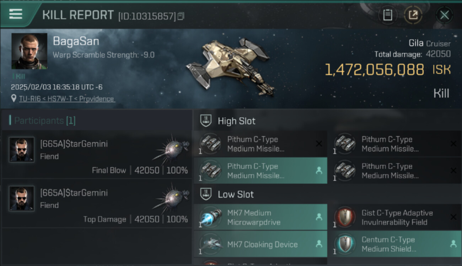Open the clipboard notes icon

[387, 15]
